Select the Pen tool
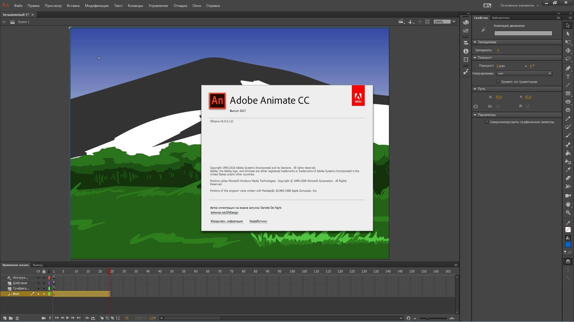Screen dimensions: 574x322 click(x=568, y=68)
